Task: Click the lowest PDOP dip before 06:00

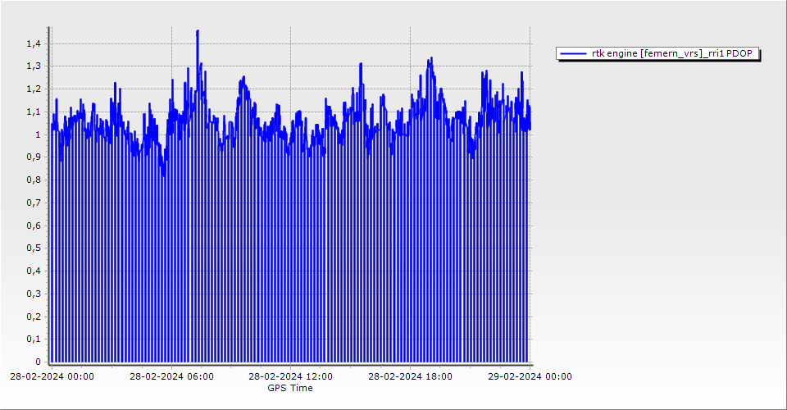Action: tap(163, 175)
